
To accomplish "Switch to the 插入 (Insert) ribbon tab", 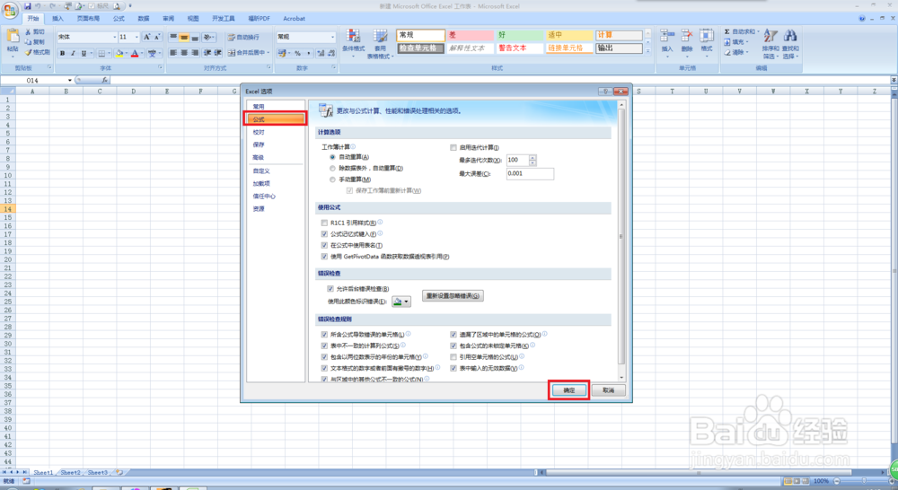I will click(57, 18).
